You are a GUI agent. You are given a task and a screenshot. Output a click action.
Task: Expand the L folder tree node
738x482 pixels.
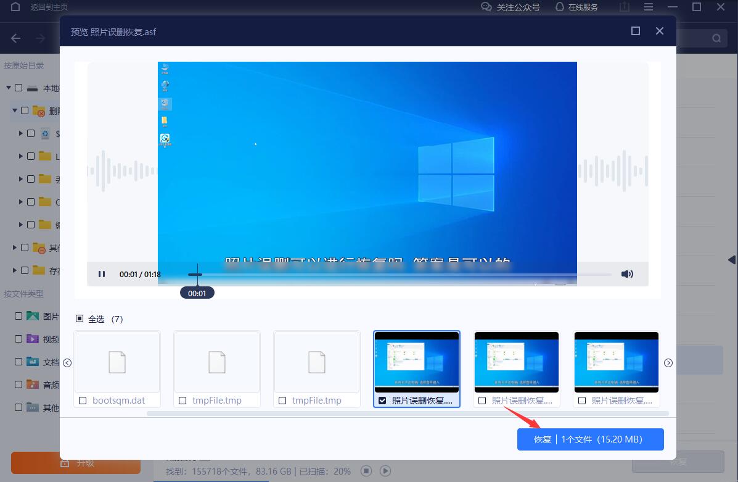click(x=21, y=156)
